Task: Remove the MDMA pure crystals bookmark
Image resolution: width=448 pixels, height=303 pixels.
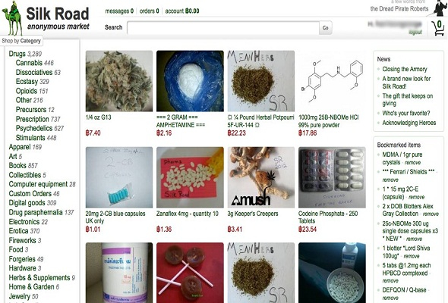Action: [412, 163]
